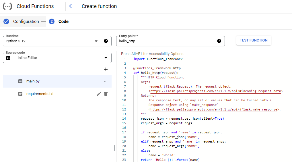Click the Inline Editor code icon
Viewport: 292px width, 162px height.
[x=8, y=58]
